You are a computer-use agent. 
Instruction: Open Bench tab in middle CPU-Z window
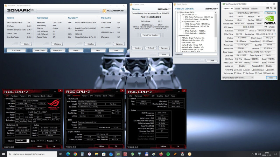[105, 96]
